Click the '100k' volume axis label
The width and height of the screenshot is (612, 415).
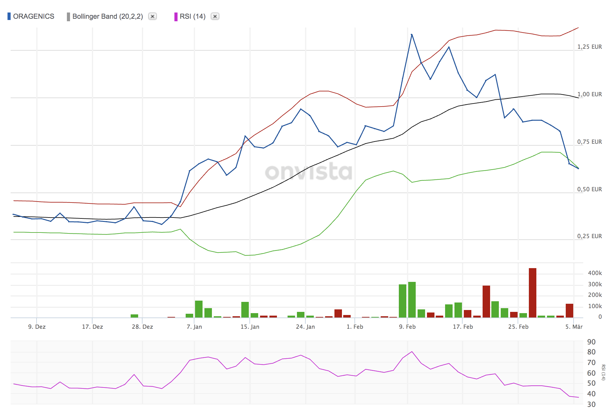pos(595,306)
